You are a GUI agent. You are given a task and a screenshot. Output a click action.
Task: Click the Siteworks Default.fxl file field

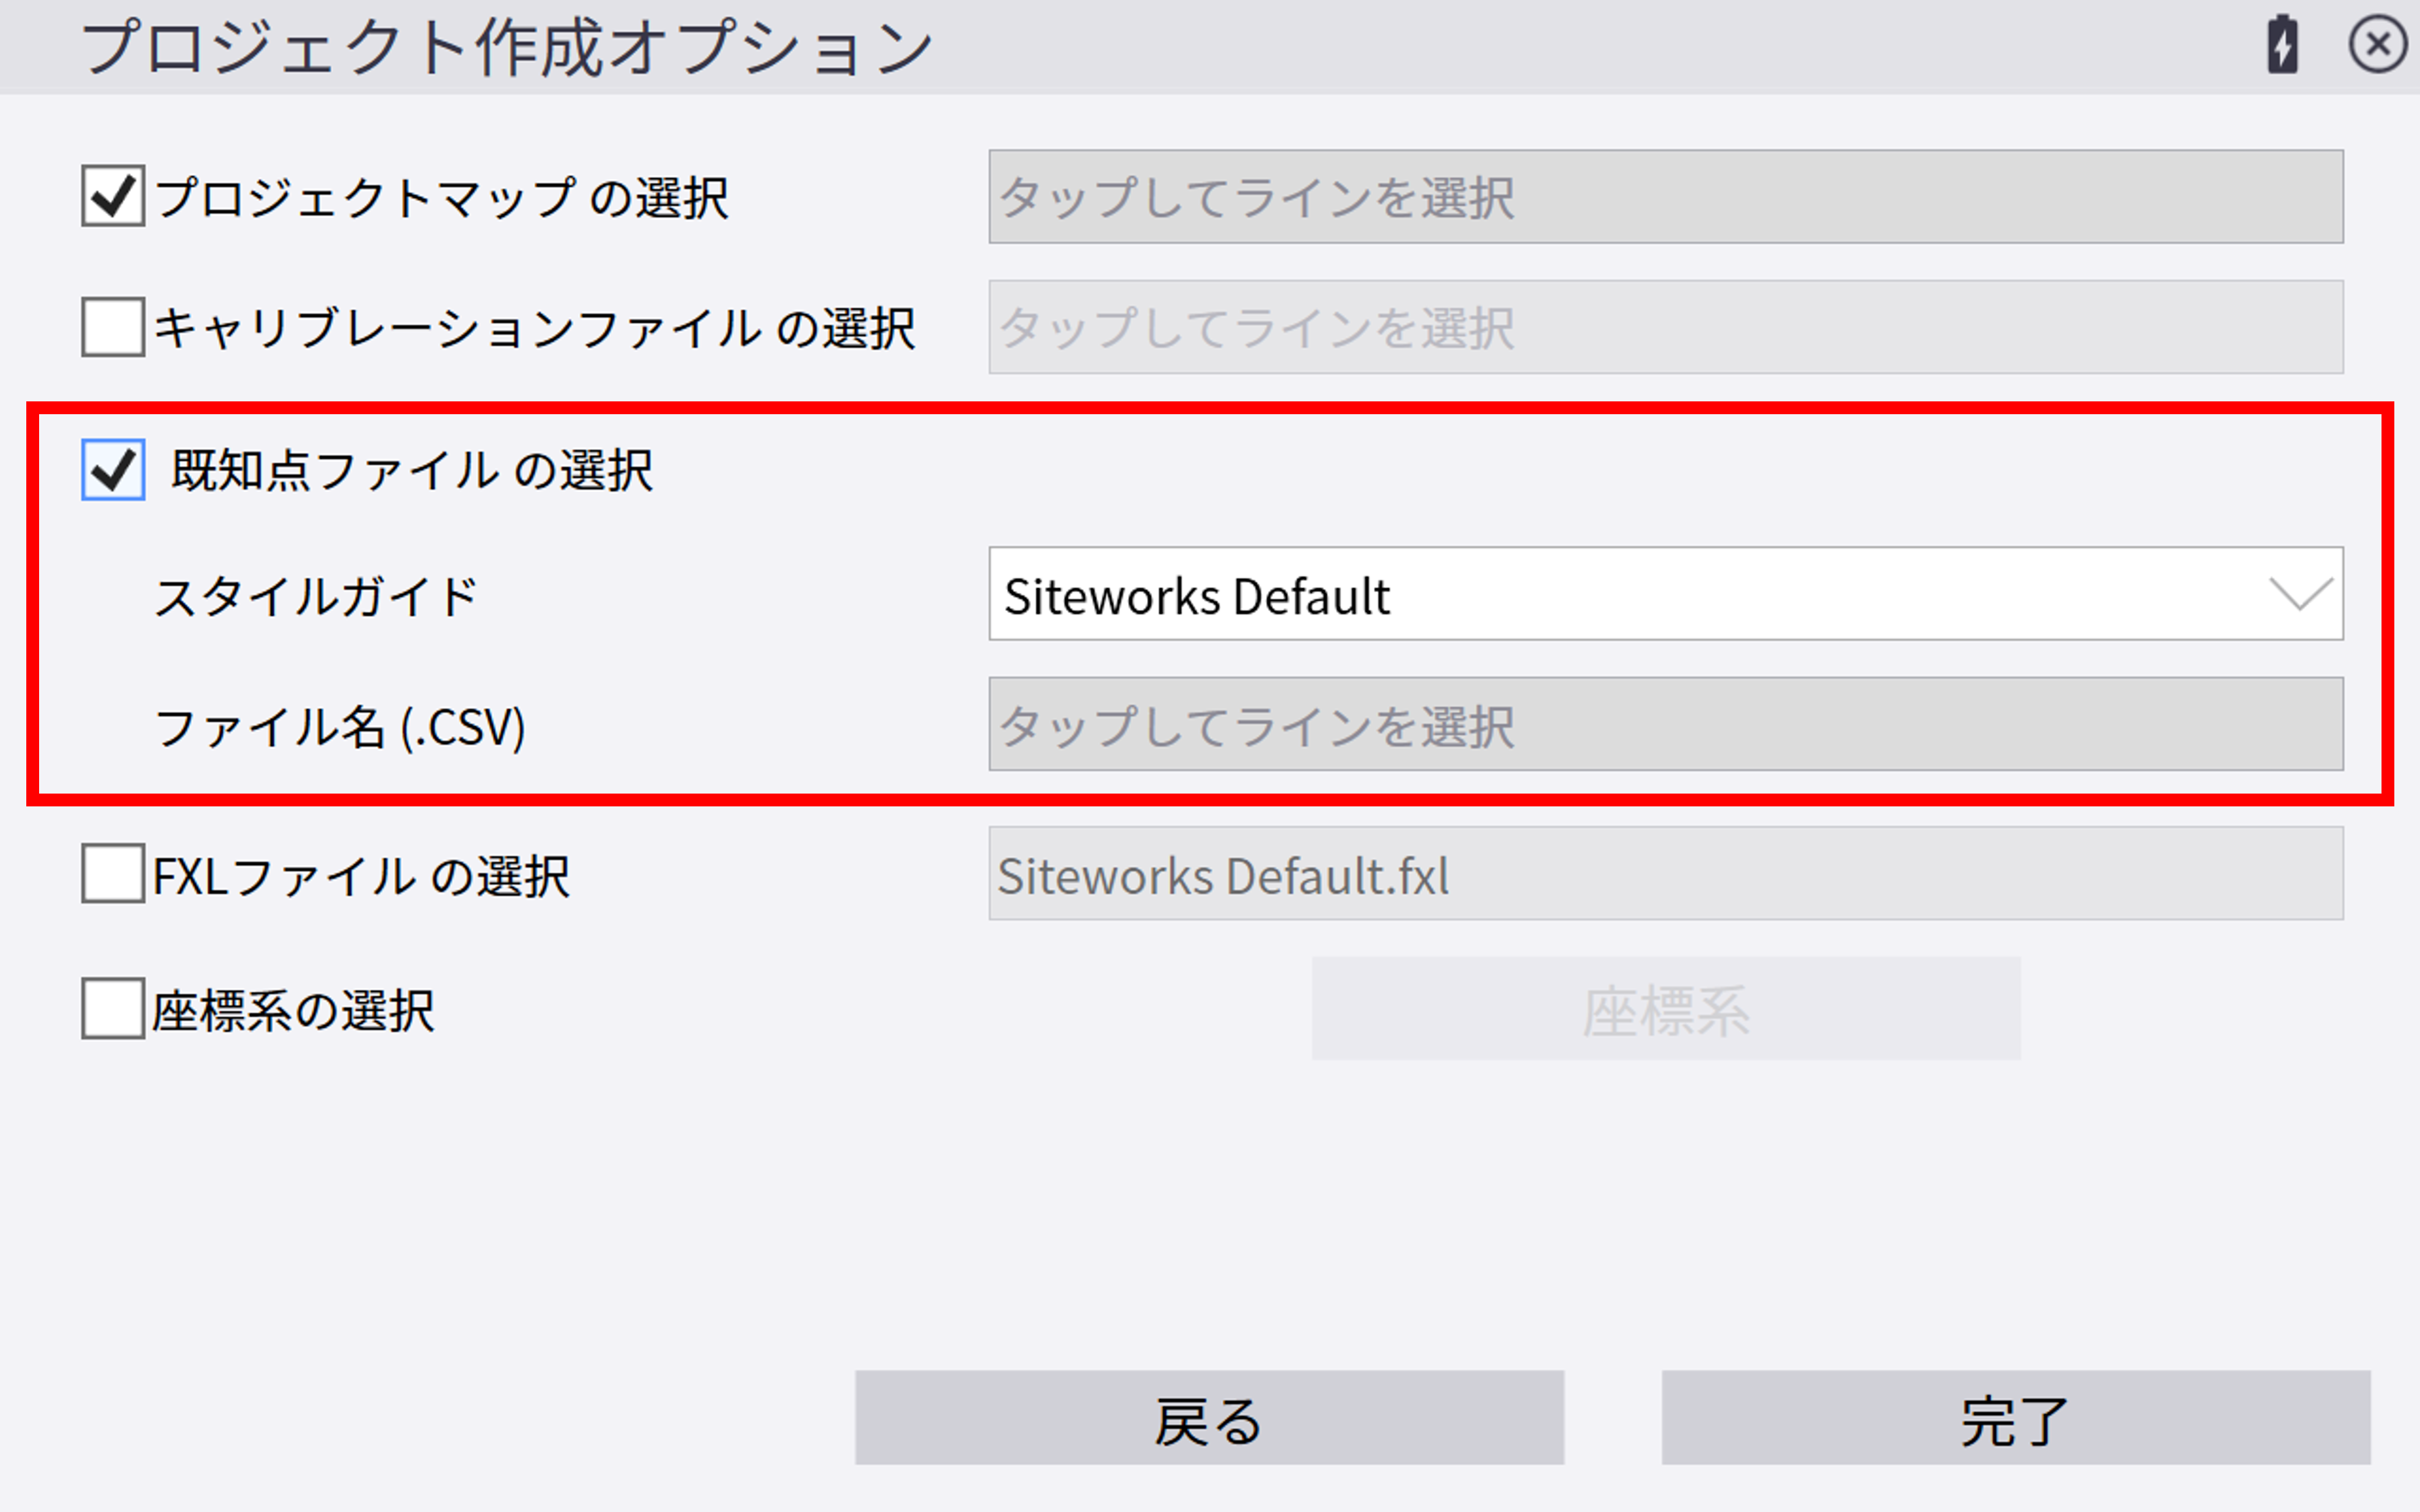click(x=1665, y=874)
